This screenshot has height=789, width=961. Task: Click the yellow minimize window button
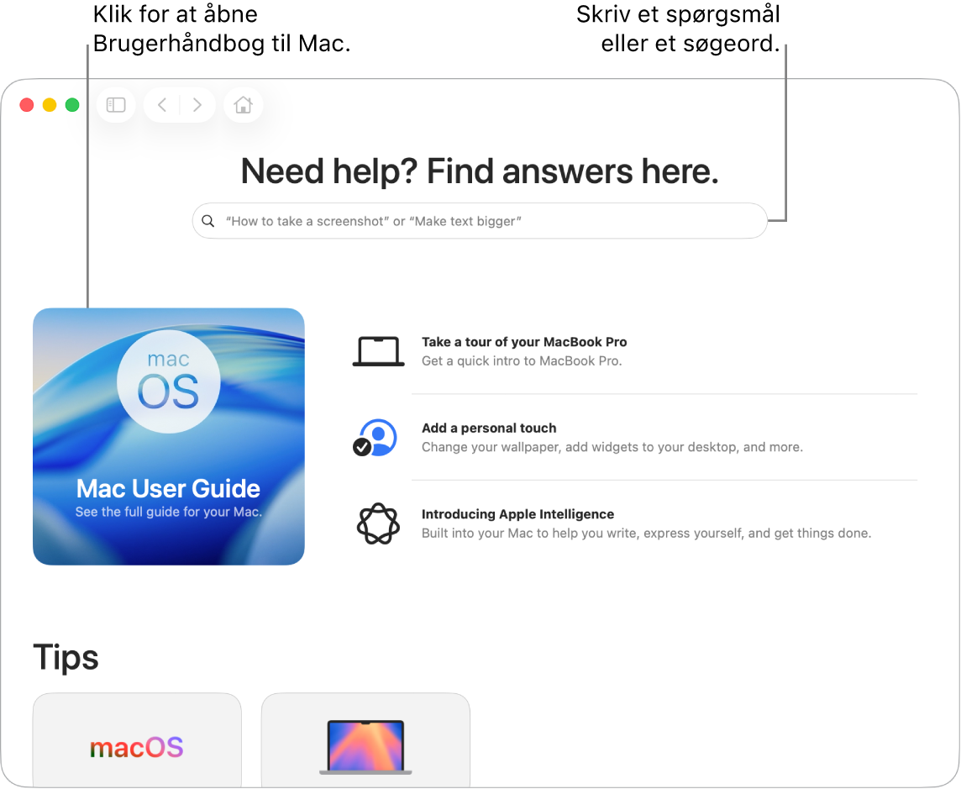point(50,105)
